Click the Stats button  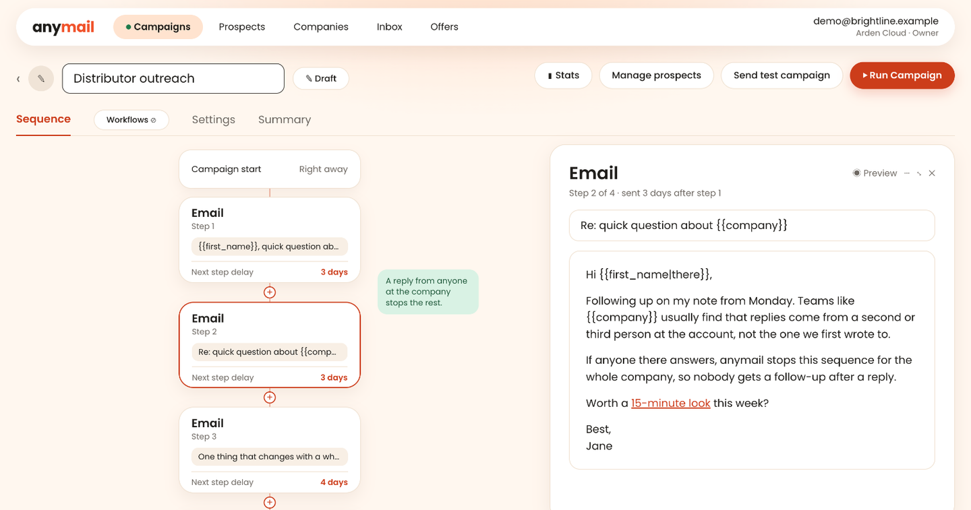pos(563,75)
